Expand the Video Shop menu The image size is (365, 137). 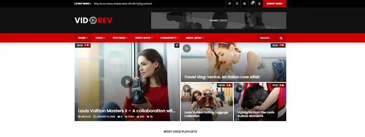[144, 38]
